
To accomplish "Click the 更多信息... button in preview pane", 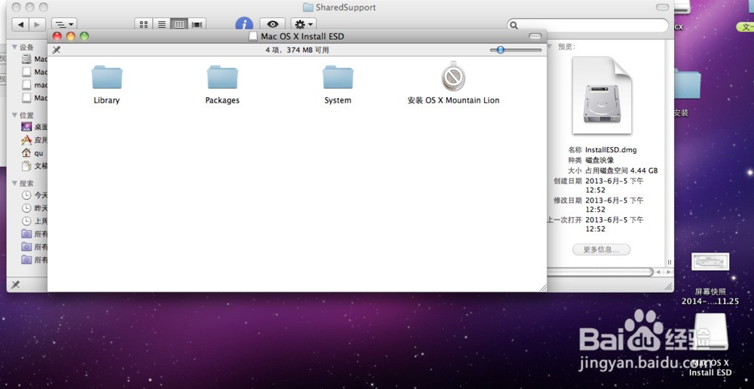I will coord(601,250).
